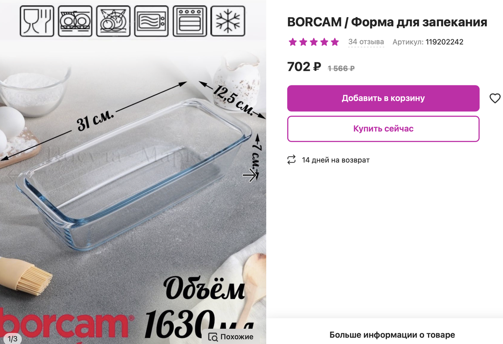
Task: Copy the article number 119202242
Action: tap(444, 42)
